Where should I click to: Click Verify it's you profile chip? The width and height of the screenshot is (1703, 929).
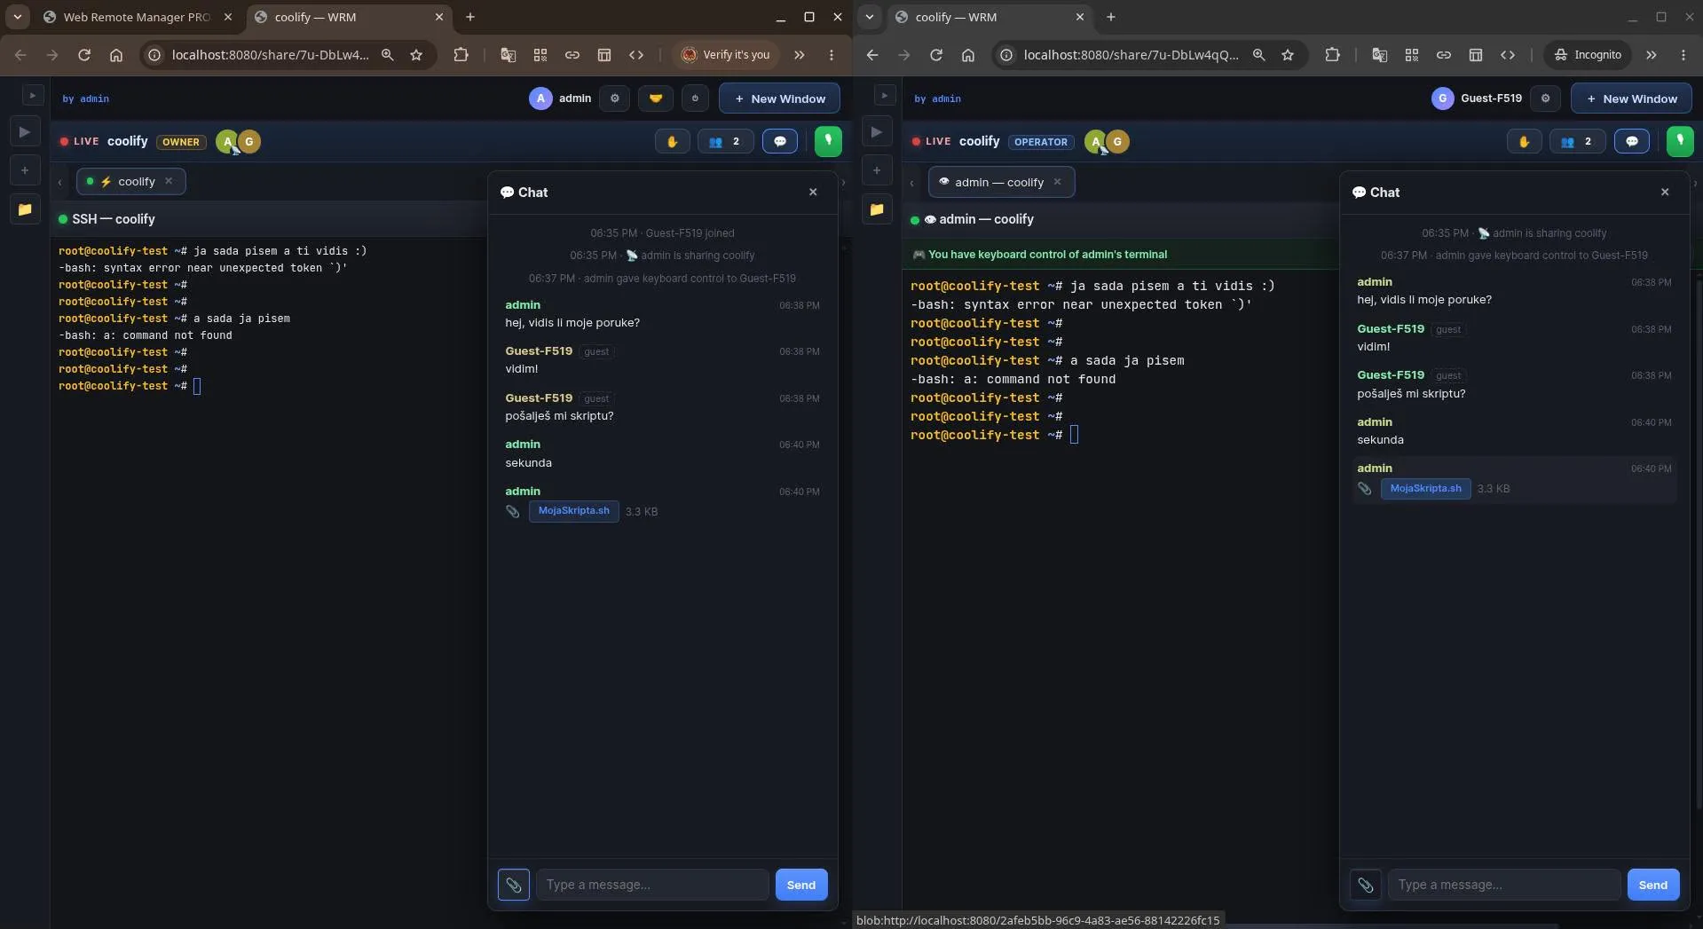726,55
